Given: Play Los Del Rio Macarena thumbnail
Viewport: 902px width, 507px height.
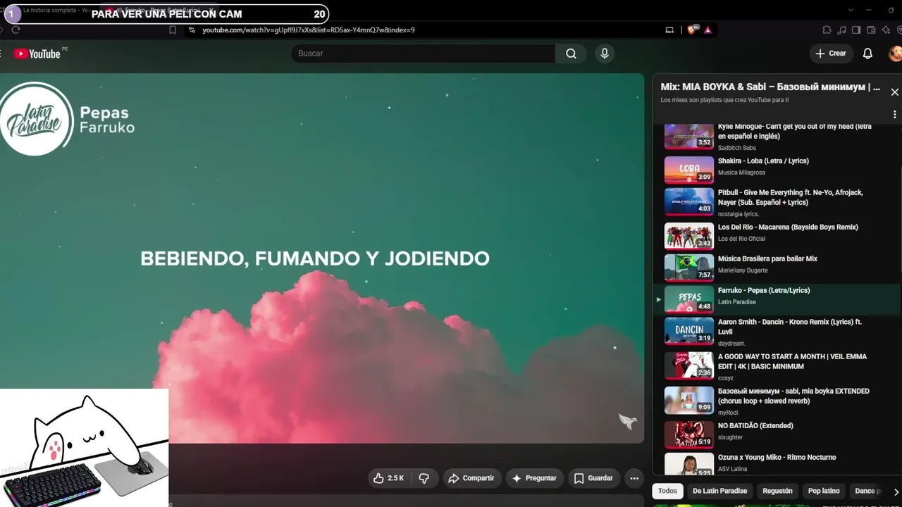Looking at the screenshot, I should tap(689, 236).
